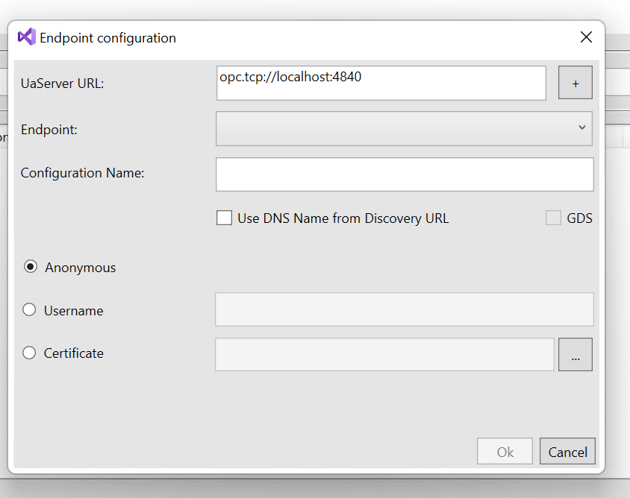The width and height of the screenshot is (630, 498).
Task: Click the Configuration Name label
Action: 82,173
